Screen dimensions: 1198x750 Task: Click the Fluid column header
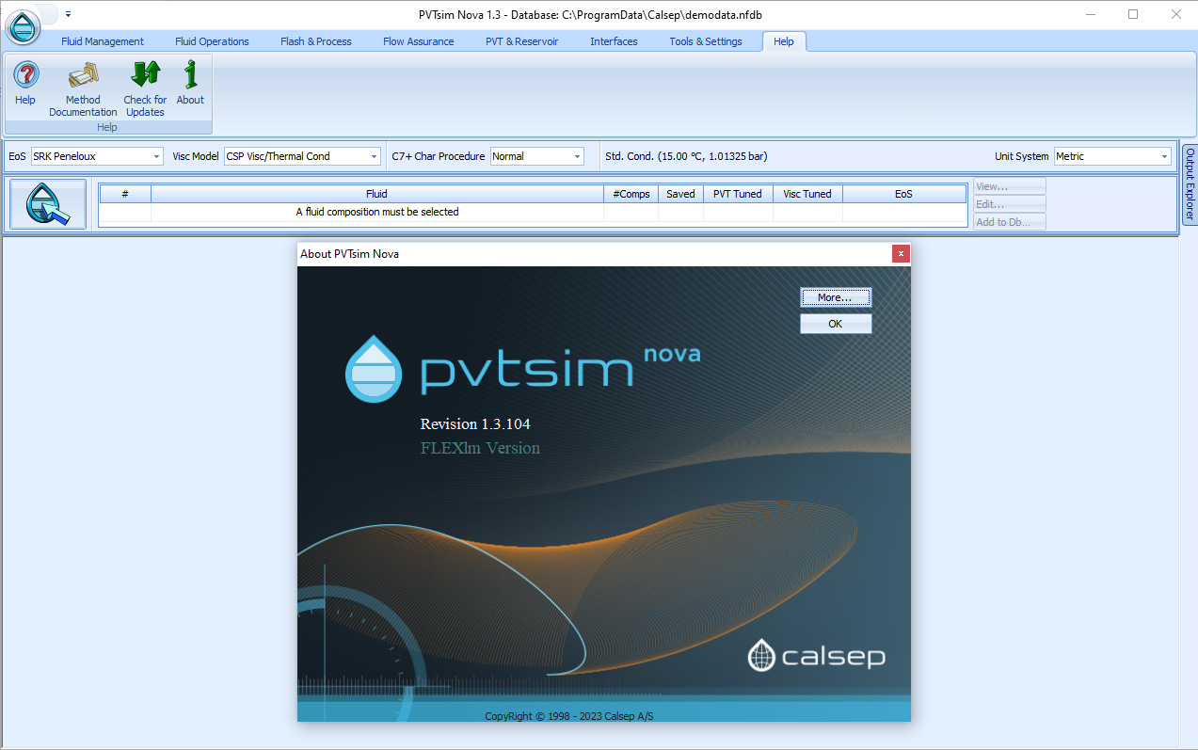click(376, 194)
